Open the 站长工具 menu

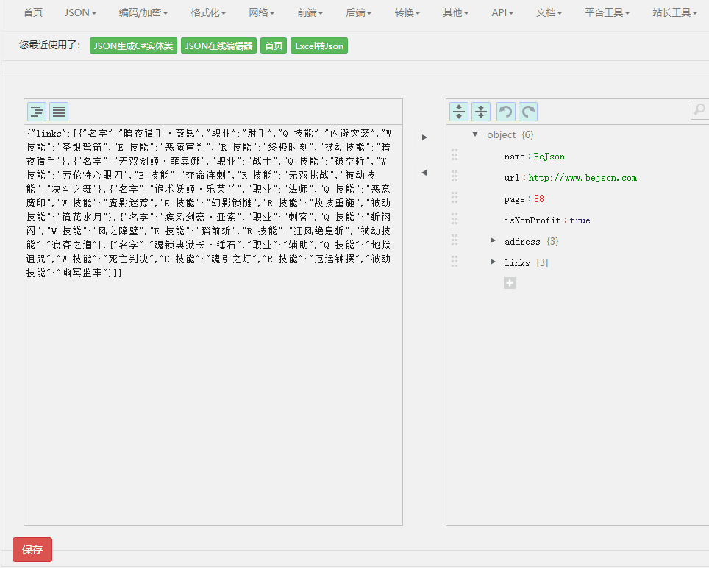(x=675, y=12)
